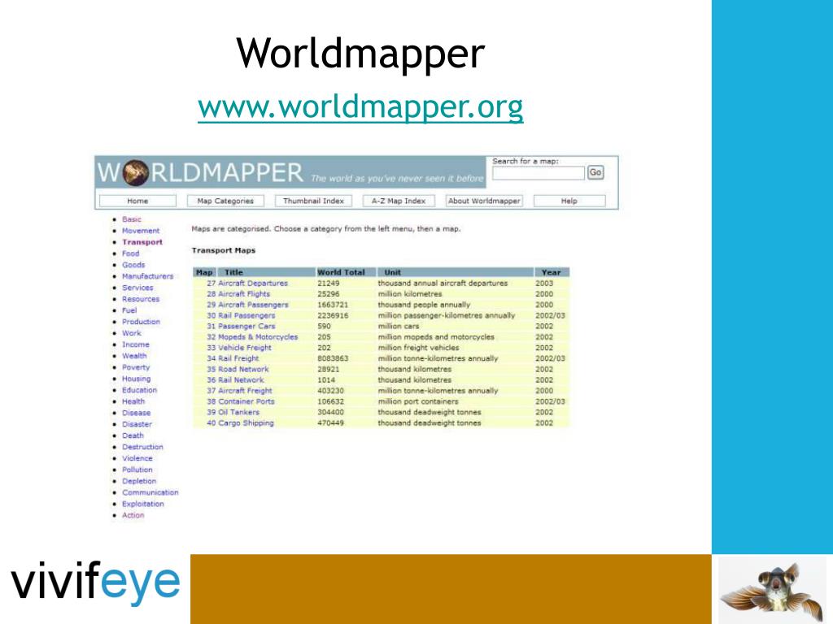This screenshot has height=624, width=833.
Task: Open the Cargo Shipping map link
Action: (x=246, y=422)
